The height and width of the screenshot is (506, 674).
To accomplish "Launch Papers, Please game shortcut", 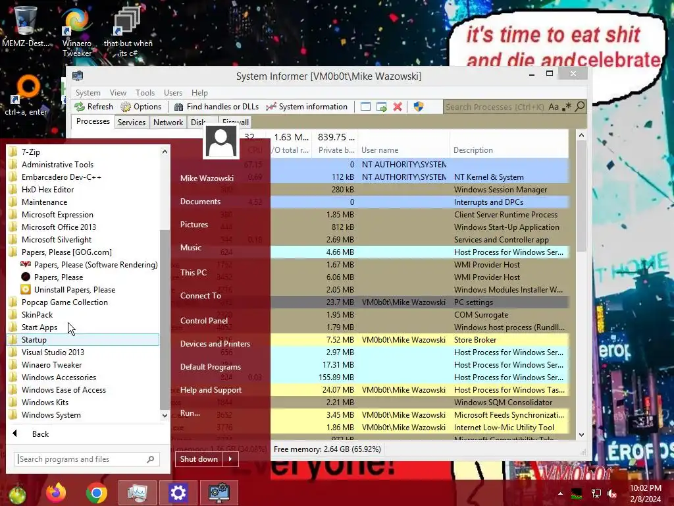I will [89, 277].
